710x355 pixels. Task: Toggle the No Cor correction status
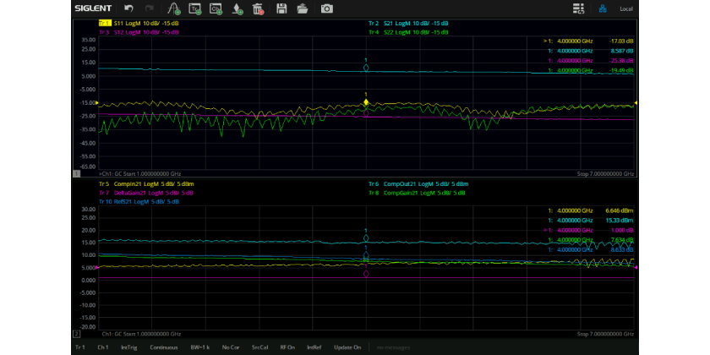232,347
